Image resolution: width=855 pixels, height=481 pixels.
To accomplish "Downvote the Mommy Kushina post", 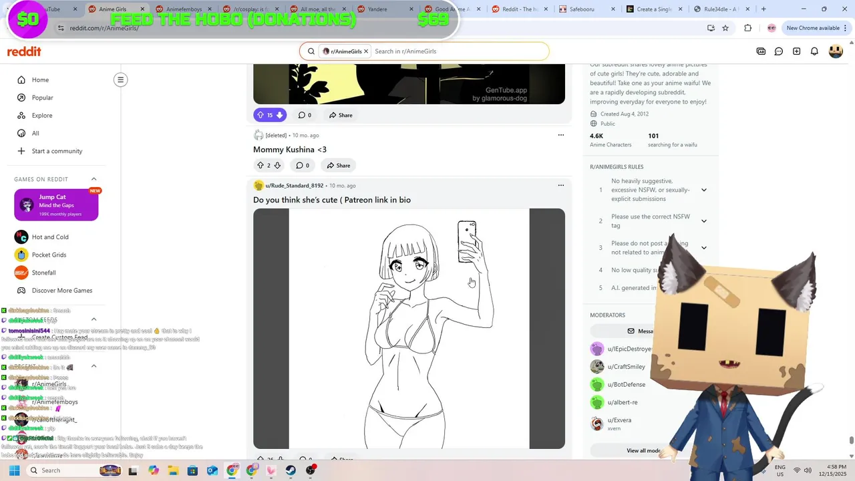I will (277, 165).
